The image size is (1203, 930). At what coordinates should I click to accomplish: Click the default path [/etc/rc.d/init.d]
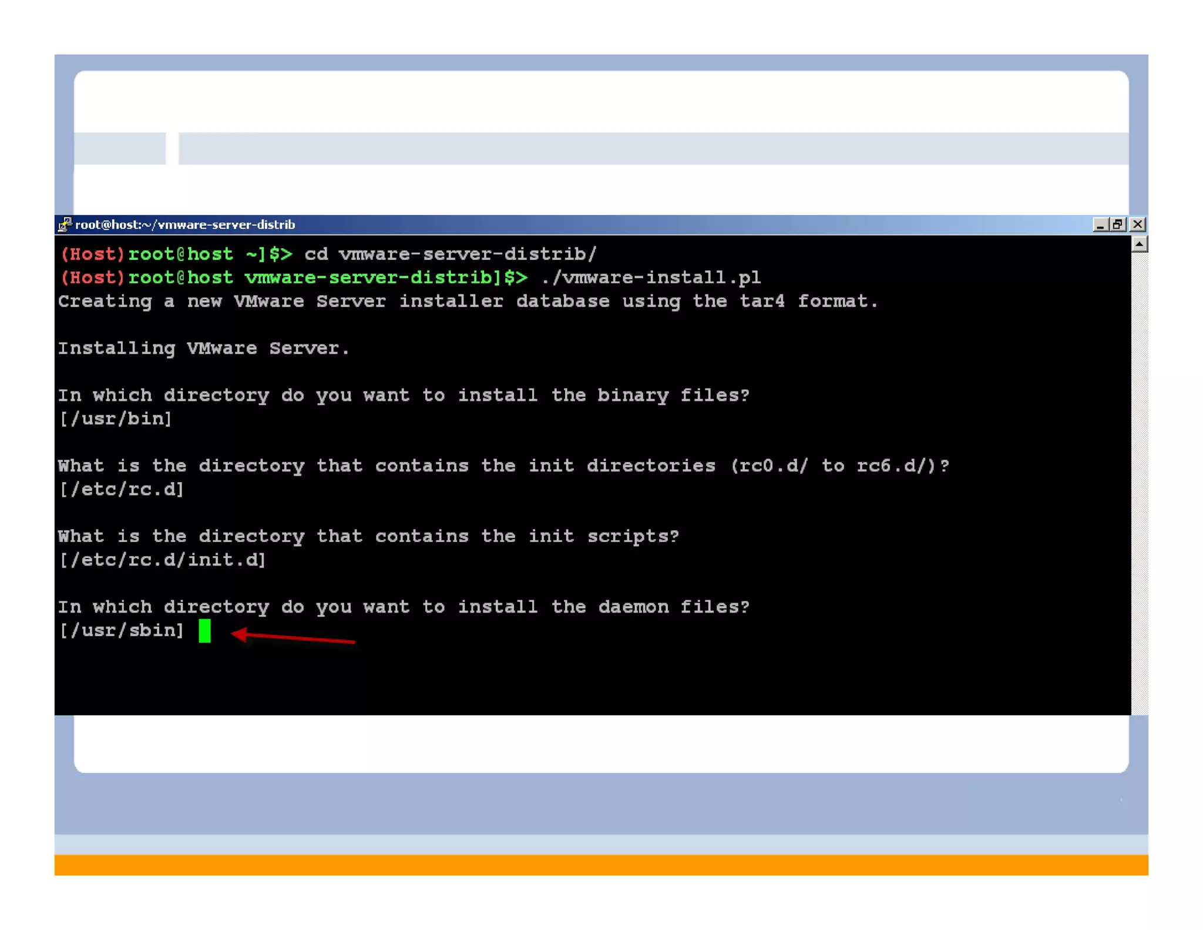[163, 560]
